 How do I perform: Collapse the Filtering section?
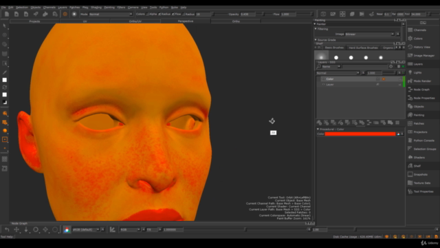pyautogui.click(x=316, y=29)
